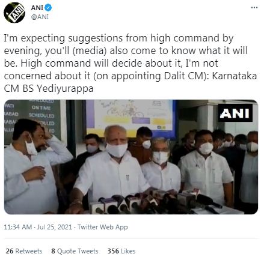Click the blue verified badge
This screenshot has height=257, width=261.
[x=48, y=8]
